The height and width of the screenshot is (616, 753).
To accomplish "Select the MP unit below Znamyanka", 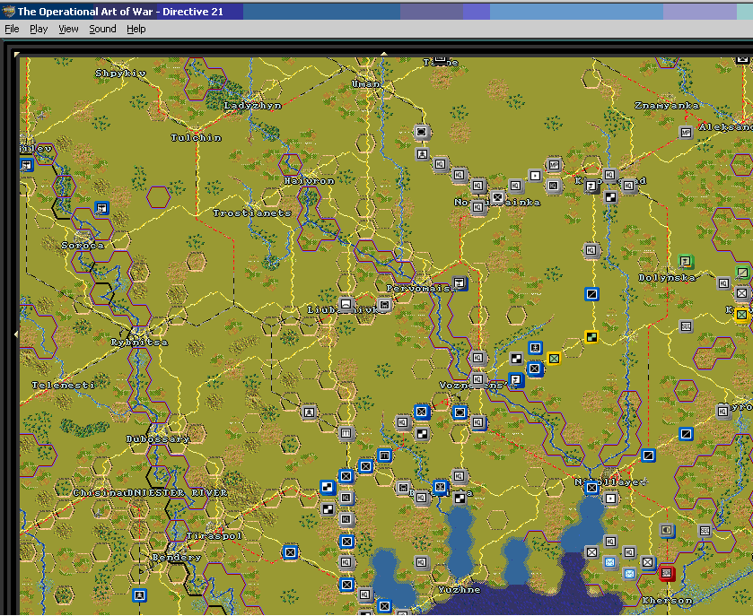I will tap(687, 132).
